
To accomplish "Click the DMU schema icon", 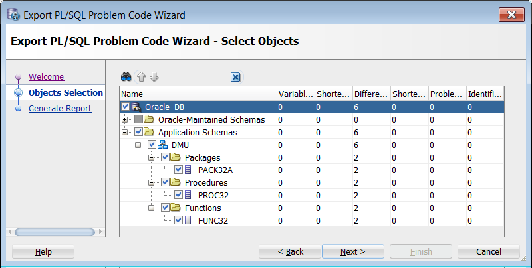I will click(163, 145).
